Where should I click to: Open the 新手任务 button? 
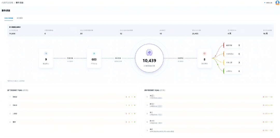coord(268,3)
